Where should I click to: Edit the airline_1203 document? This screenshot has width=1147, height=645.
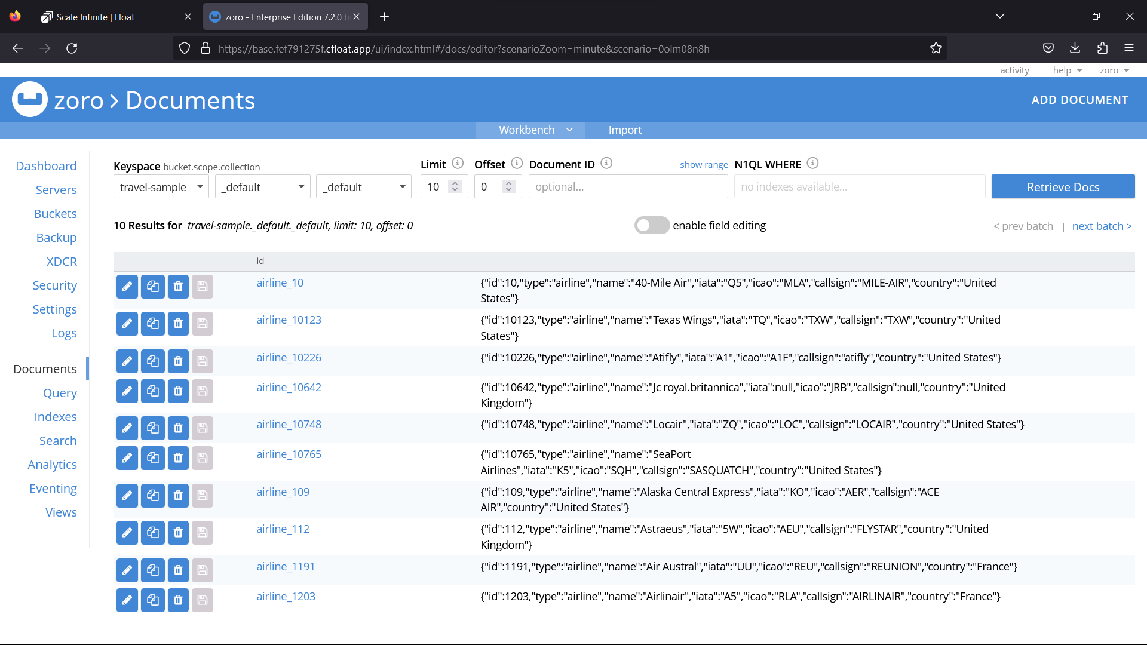(x=127, y=600)
